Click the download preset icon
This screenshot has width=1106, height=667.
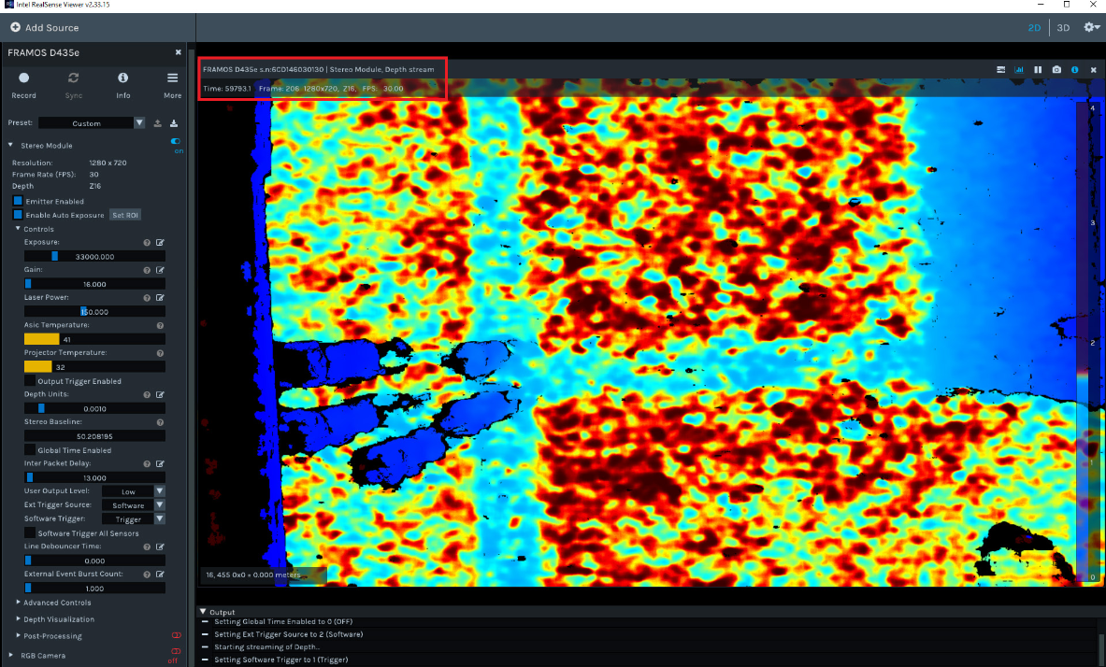174,123
